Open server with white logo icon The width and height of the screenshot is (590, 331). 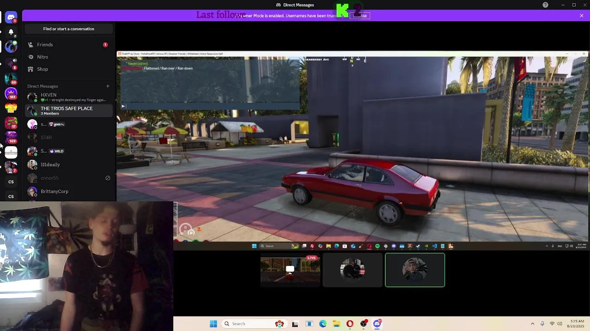tap(11, 153)
